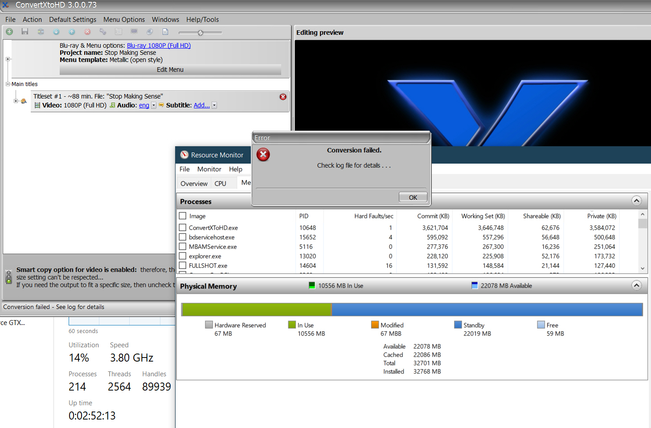Open the log file document icon
The width and height of the screenshot is (651, 428).
165,32
